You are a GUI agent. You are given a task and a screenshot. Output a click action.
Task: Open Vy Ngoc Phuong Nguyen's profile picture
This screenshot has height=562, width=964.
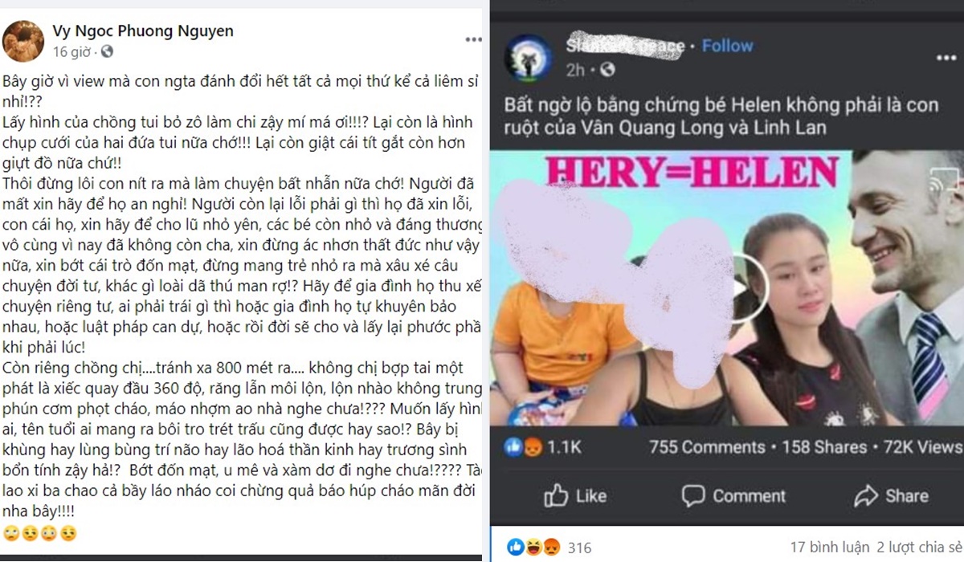click(23, 41)
